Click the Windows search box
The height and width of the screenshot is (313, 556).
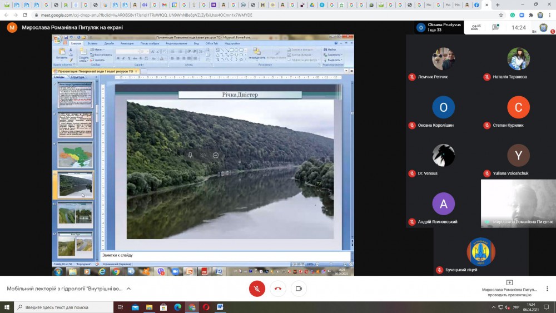[63, 307]
